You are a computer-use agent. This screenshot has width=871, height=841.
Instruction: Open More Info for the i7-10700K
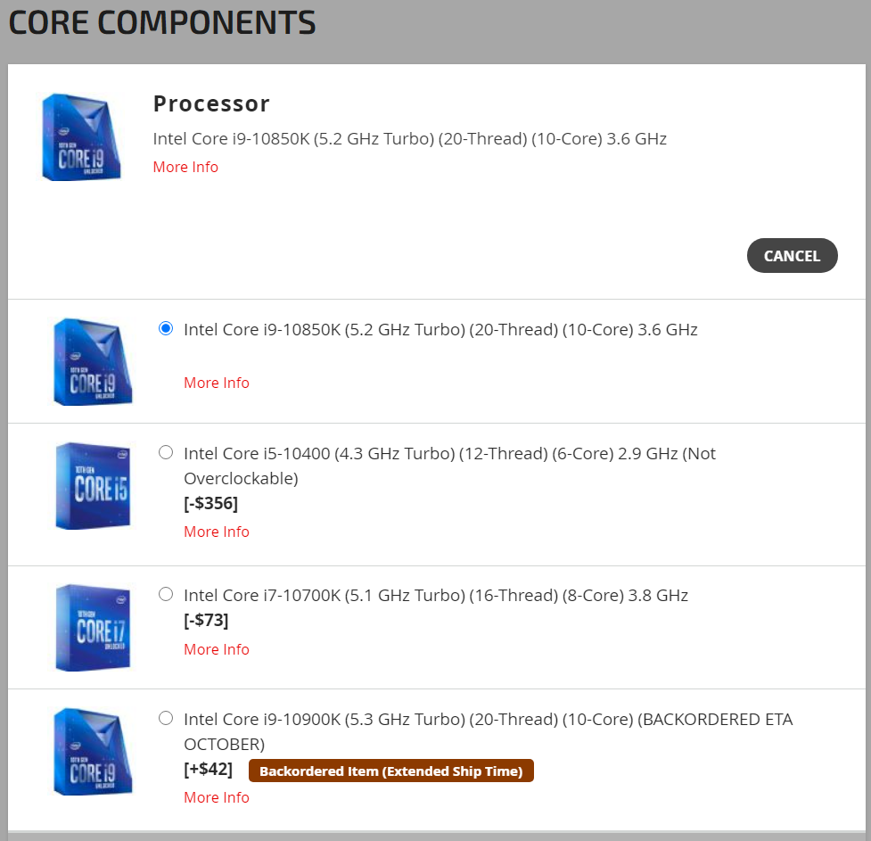point(217,649)
